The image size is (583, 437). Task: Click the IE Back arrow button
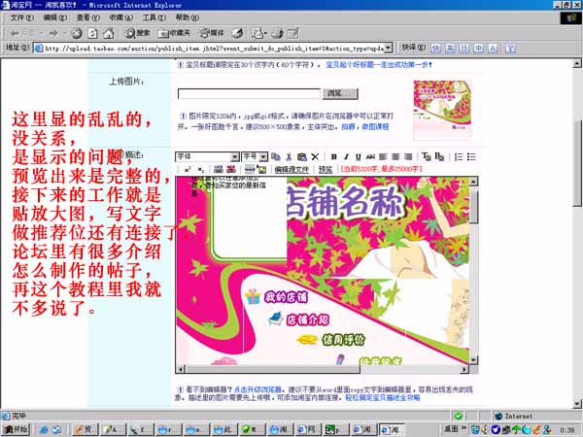click(x=15, y=33)
